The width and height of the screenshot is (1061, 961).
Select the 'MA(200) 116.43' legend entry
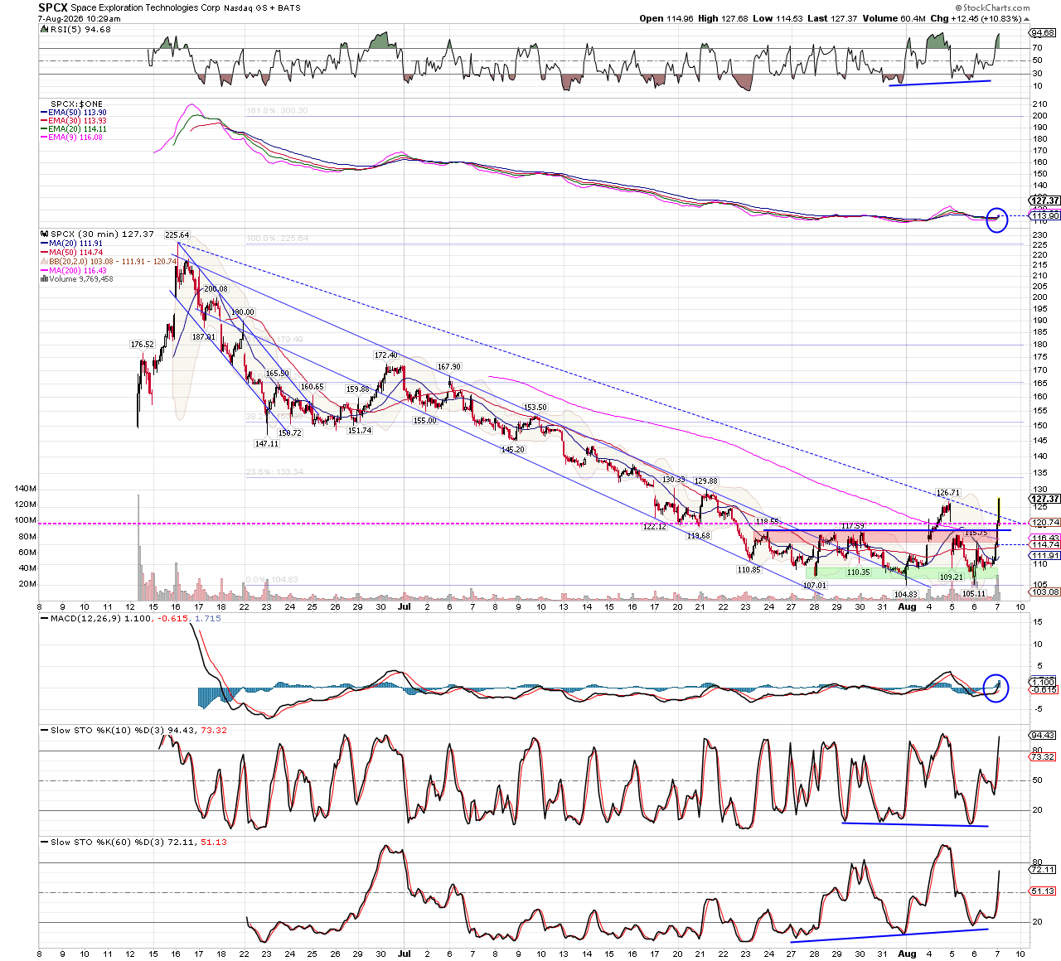tap(74, 271)
